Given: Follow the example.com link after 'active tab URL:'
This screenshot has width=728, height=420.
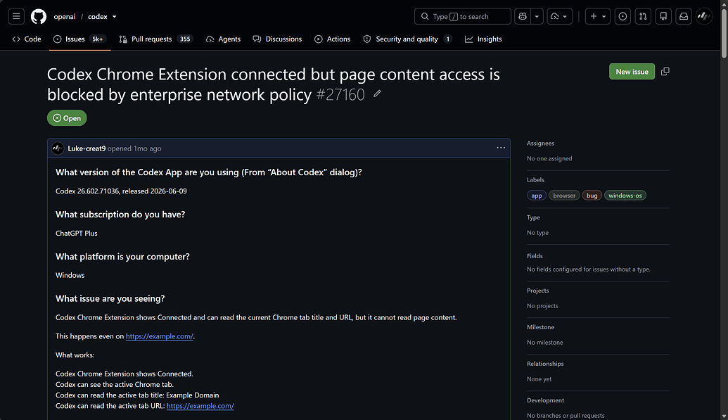Looking at the screenshot, I should (200, 406).
